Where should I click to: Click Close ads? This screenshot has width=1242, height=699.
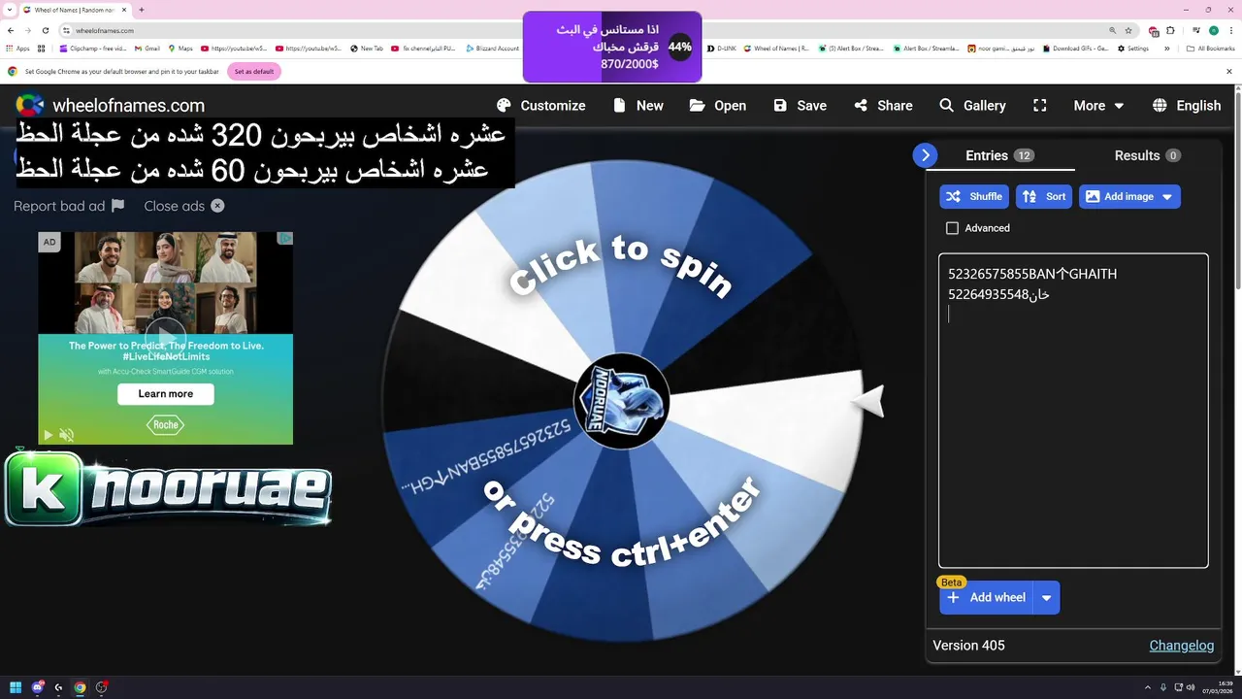[184, 206]
